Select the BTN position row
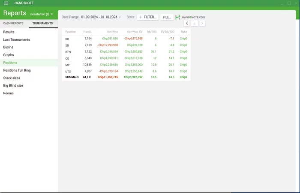Screen dimensions: 300x193 (x=126, y=52)
